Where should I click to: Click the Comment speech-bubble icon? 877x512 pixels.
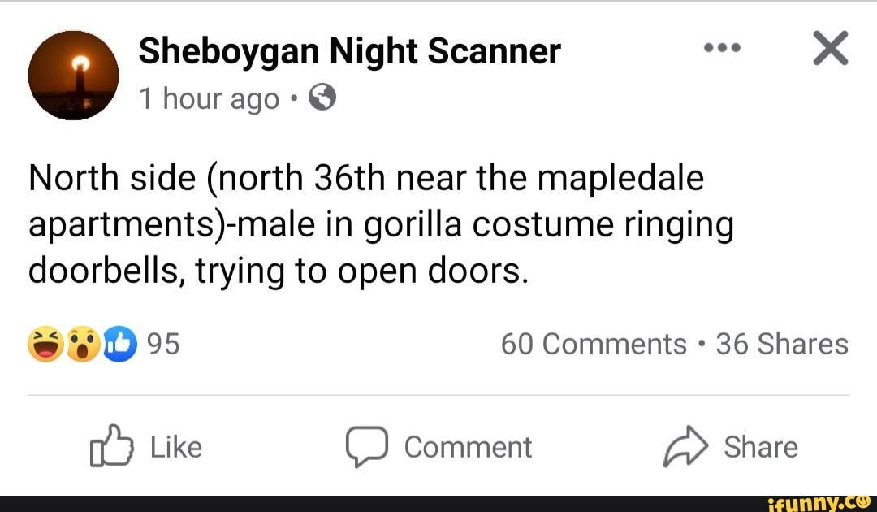(367, 446)
